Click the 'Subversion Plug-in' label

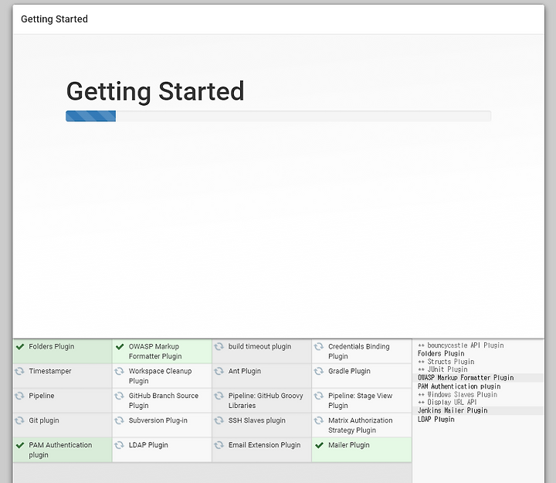tap(158, 420)
